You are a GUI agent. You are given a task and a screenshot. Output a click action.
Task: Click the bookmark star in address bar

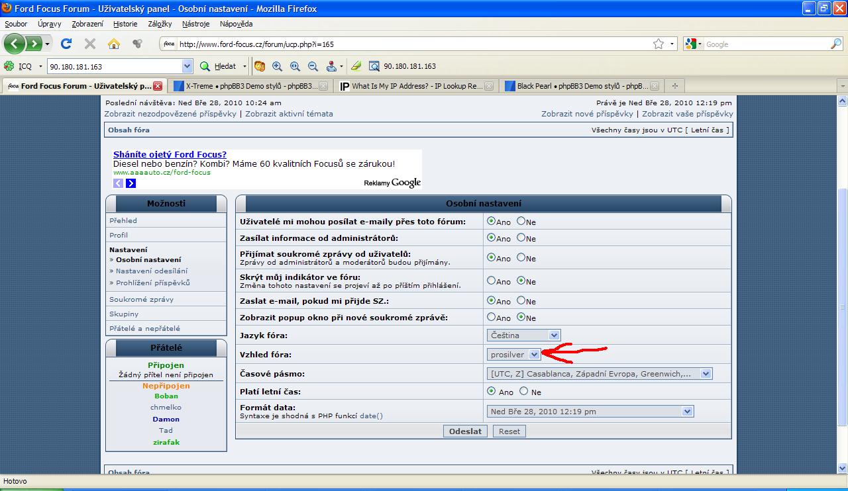(658, 44)
